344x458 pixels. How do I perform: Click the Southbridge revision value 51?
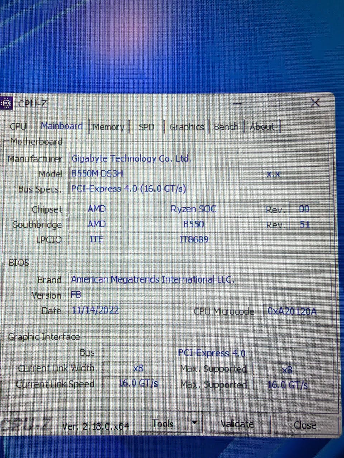(x=305, y=225)
